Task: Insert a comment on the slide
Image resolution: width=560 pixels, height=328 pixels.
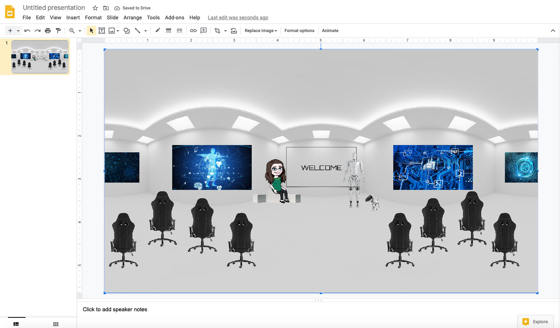Action: [x=203, y=30]
